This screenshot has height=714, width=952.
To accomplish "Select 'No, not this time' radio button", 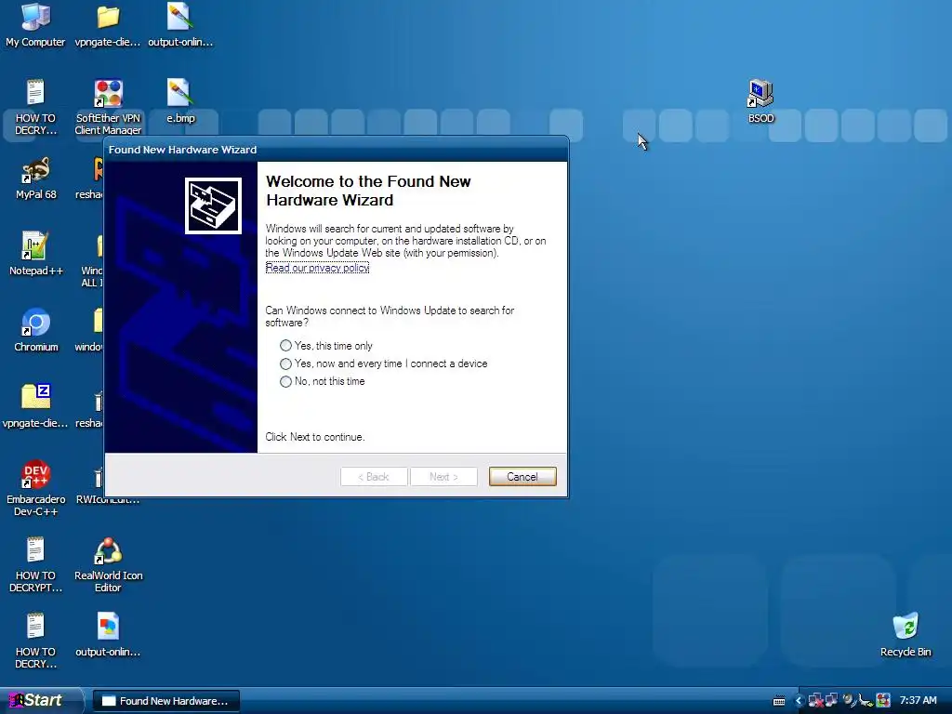I will point(323,381).
